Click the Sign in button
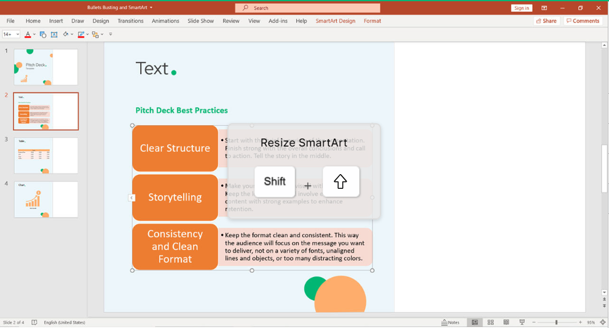 click(x=521, y=8)
